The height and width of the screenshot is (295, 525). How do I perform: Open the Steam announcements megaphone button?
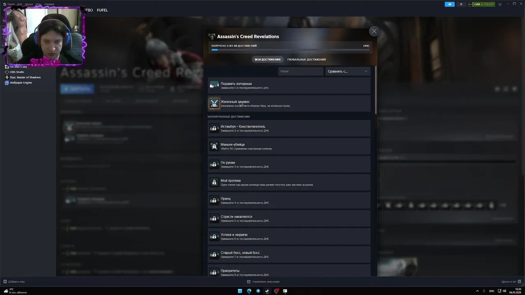pyautogui.click(x=450, y=4)
